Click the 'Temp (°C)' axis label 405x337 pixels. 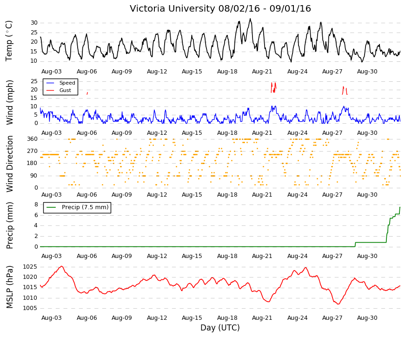point(9,41)
